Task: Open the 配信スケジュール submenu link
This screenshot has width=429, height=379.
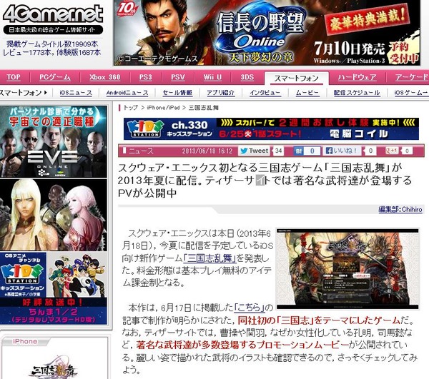Action: pos(357,93)
